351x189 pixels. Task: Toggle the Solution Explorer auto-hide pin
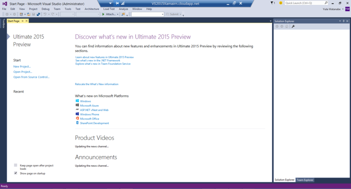coord(344,21)
